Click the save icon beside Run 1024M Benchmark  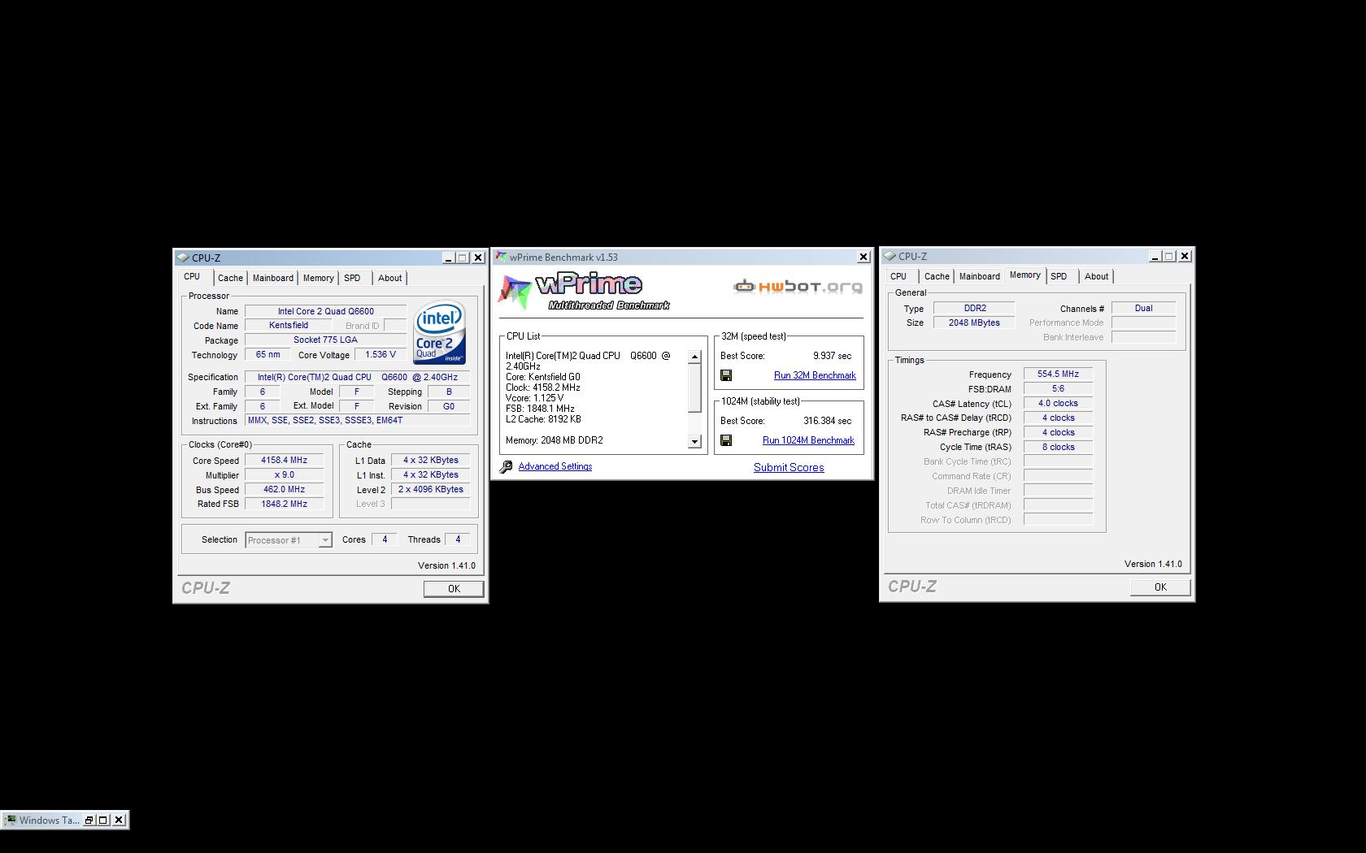tap(726, 440)
